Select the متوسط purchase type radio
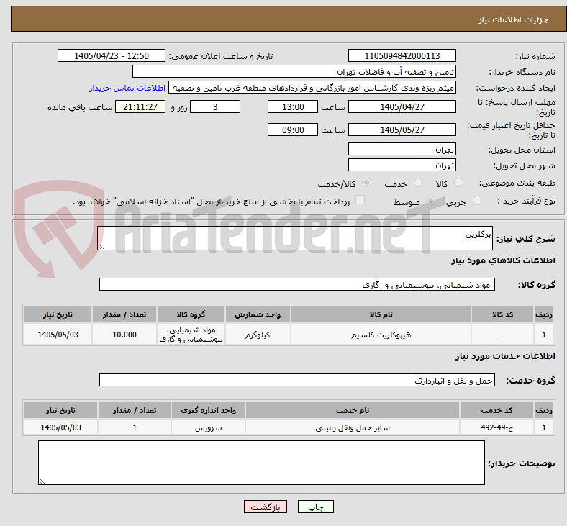567x526 pixels. pyautogui.click(x=430, y=201)
